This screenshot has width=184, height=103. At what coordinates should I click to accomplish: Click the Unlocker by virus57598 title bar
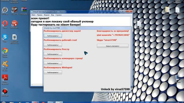tap(87, 28)
